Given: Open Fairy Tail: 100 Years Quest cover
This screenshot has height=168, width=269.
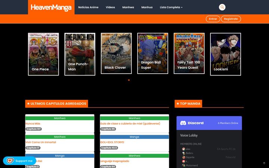Looking at the screenshot, I should (x=189, y=53).
